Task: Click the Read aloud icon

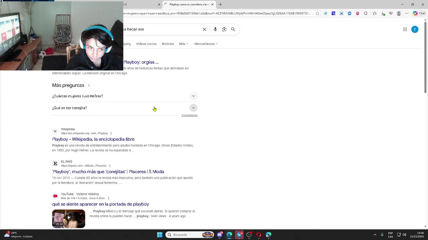Action: [x=325, y=13]
